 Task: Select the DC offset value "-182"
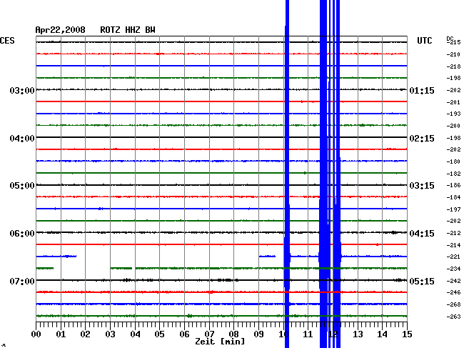pyautogui.click(x=453, y=174)
